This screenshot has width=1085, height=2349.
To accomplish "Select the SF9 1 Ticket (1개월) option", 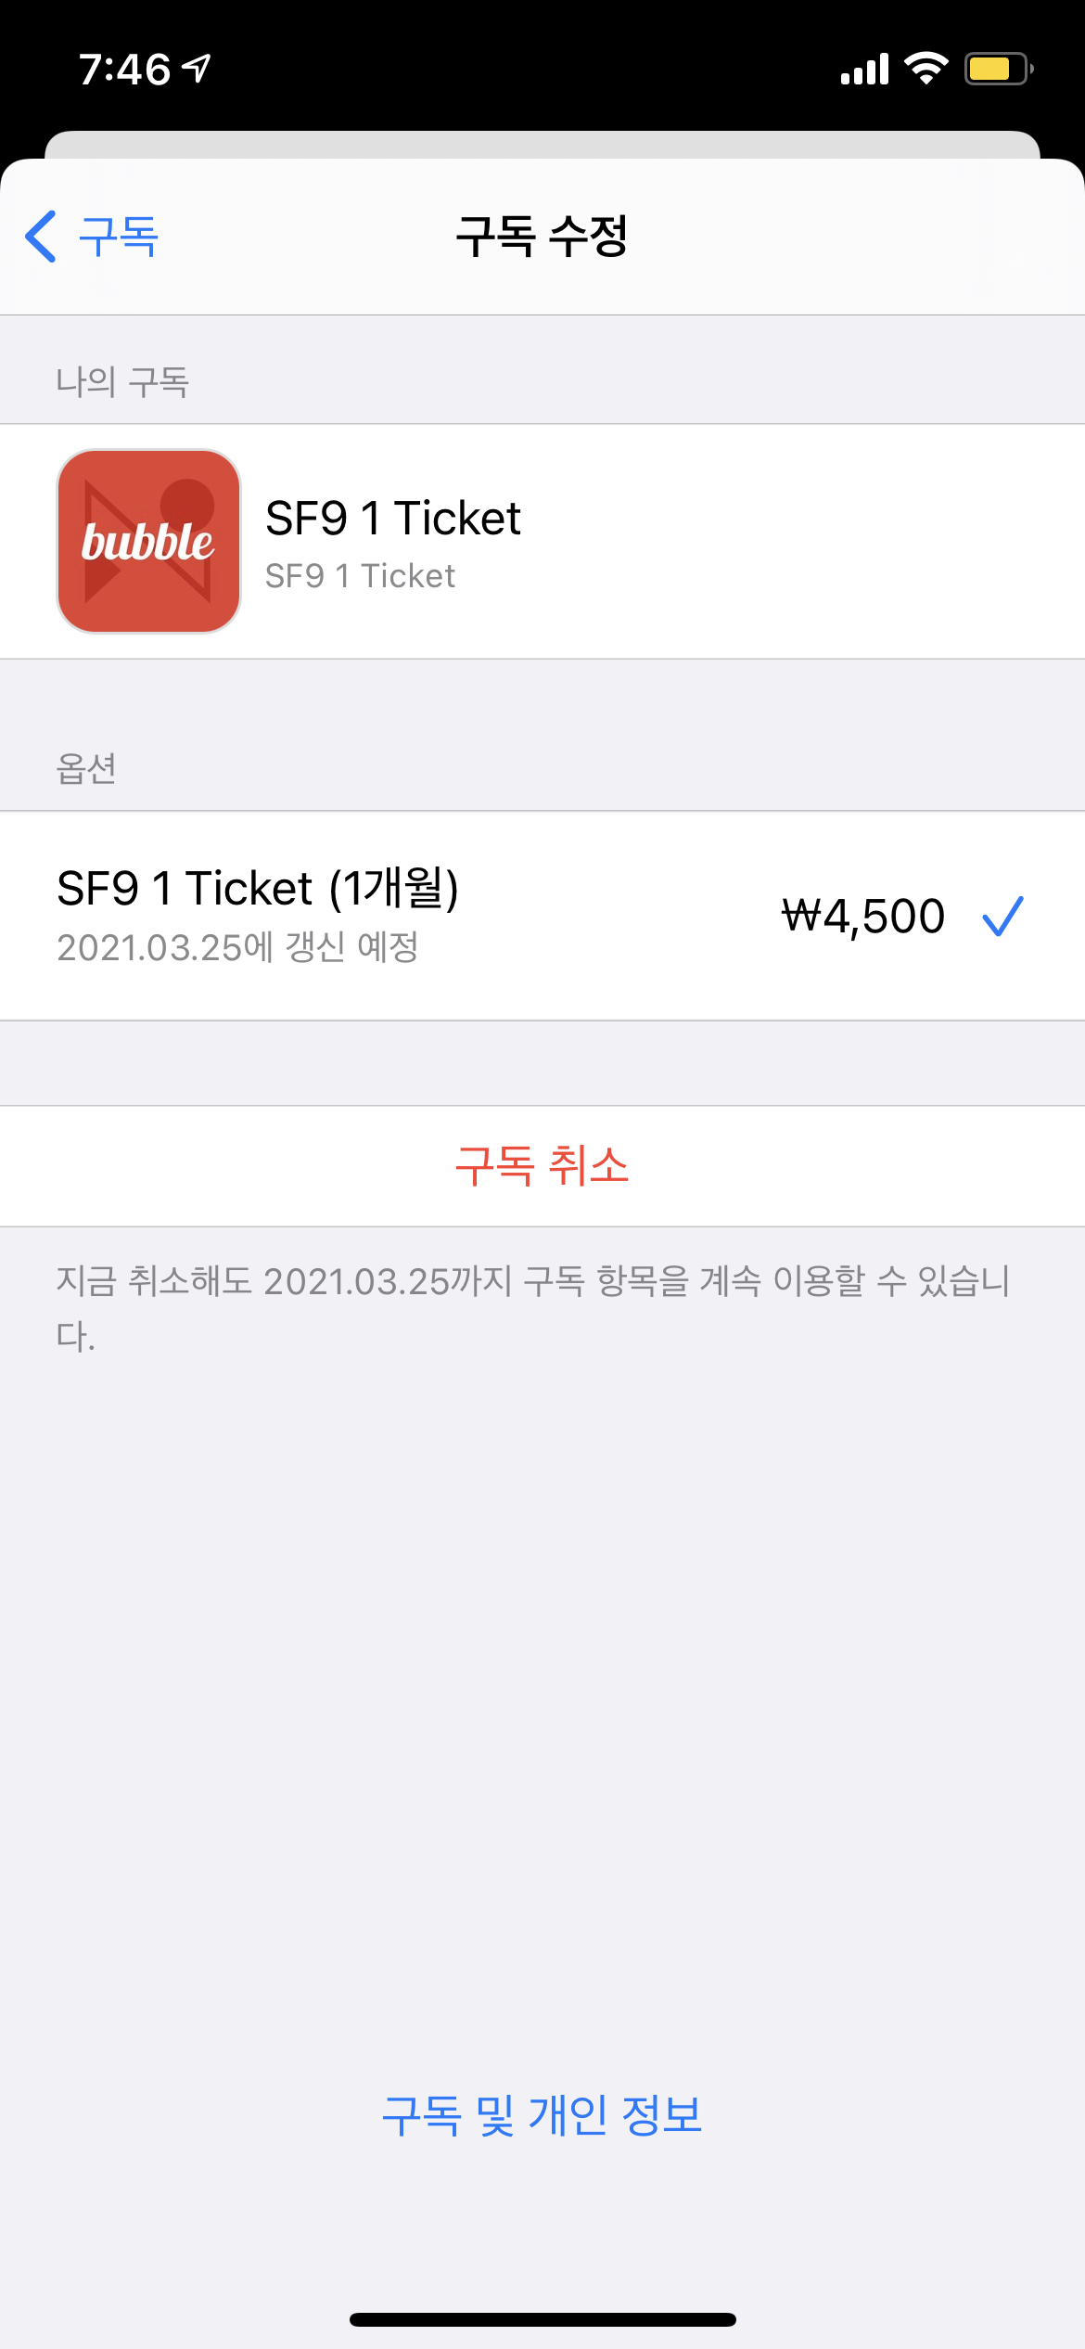I will [258, 889].
